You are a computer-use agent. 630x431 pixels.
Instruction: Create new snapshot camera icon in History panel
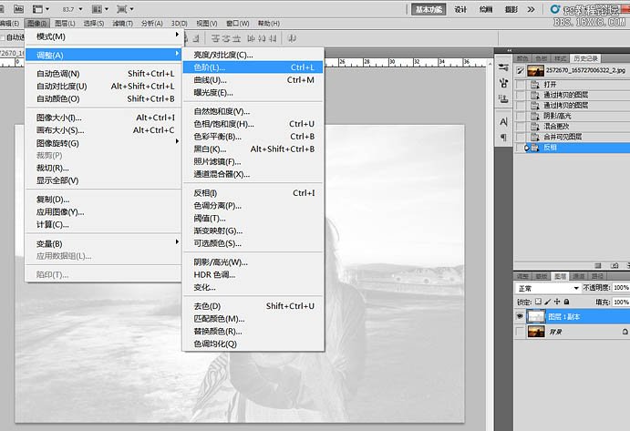coord(615,265)
